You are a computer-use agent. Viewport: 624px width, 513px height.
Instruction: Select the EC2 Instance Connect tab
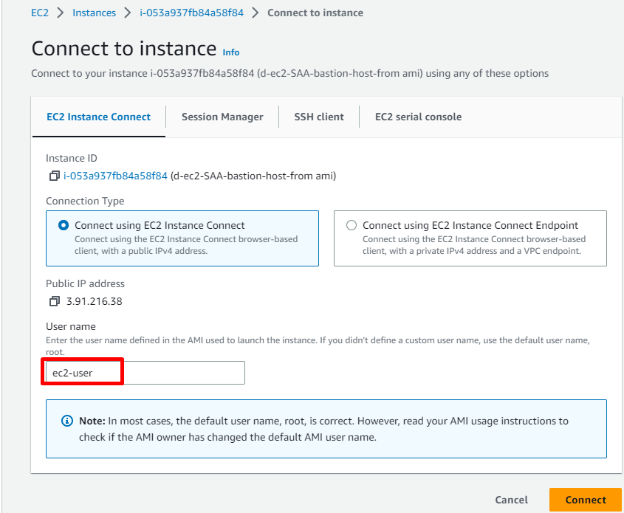coord(98,117)
